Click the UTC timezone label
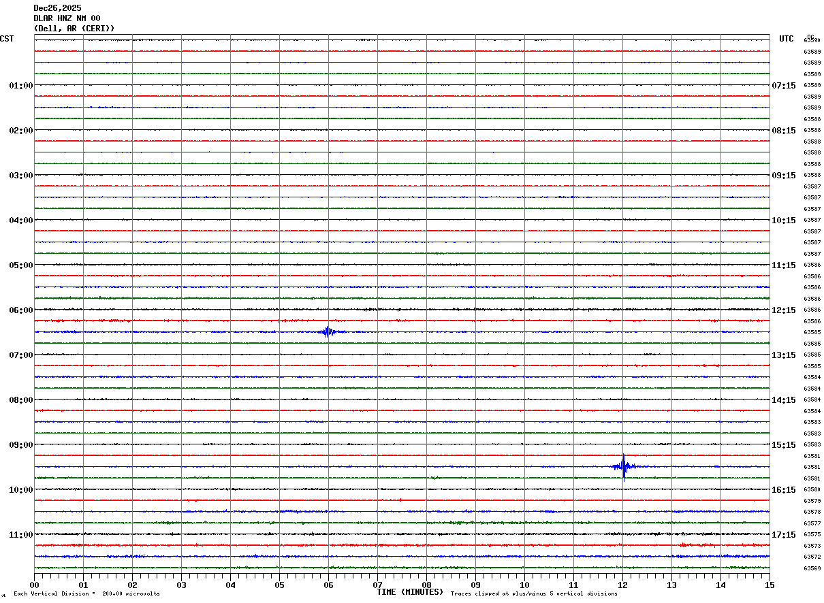The image size is (824, 603). pyautogui.click(x=787, y=39)
